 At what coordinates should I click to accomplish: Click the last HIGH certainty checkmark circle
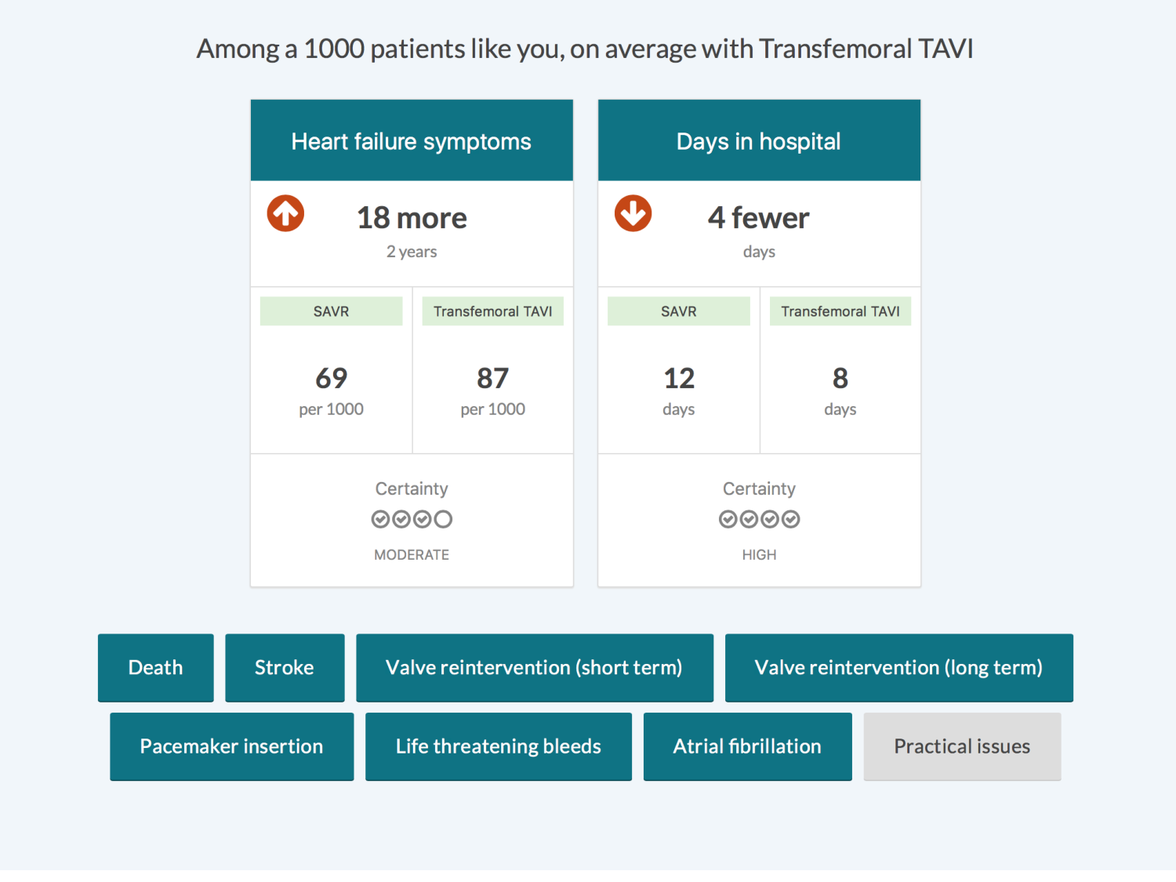tap(791, 519)
